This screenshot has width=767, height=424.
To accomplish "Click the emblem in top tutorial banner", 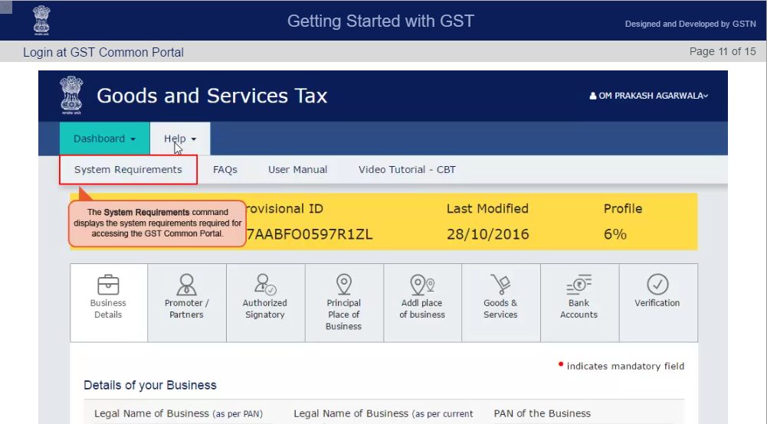I will tap(41, 20).
